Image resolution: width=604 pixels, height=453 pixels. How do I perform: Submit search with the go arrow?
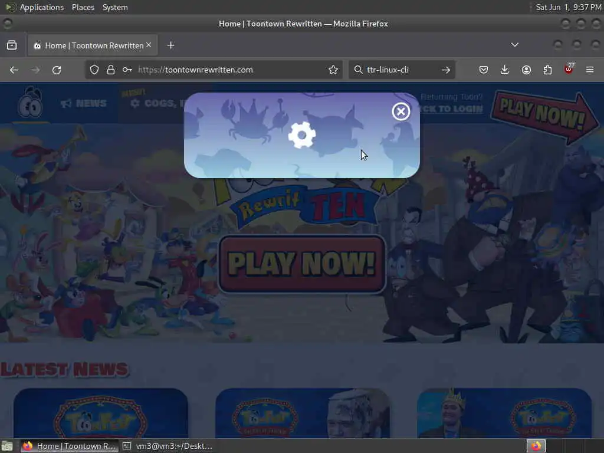click(x=446, y=70)
